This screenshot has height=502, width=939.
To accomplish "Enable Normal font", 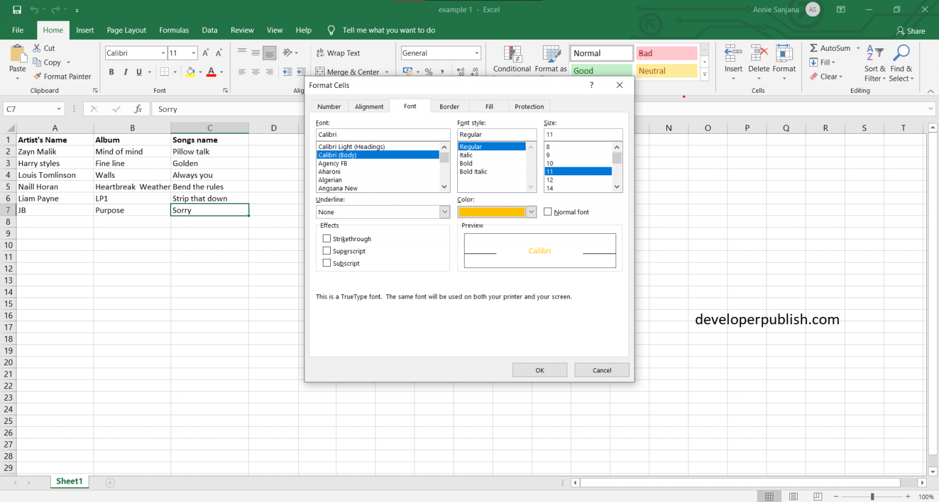I will 548,211.
